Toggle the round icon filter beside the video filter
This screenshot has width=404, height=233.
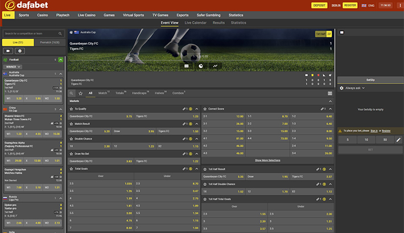[20, 51]
